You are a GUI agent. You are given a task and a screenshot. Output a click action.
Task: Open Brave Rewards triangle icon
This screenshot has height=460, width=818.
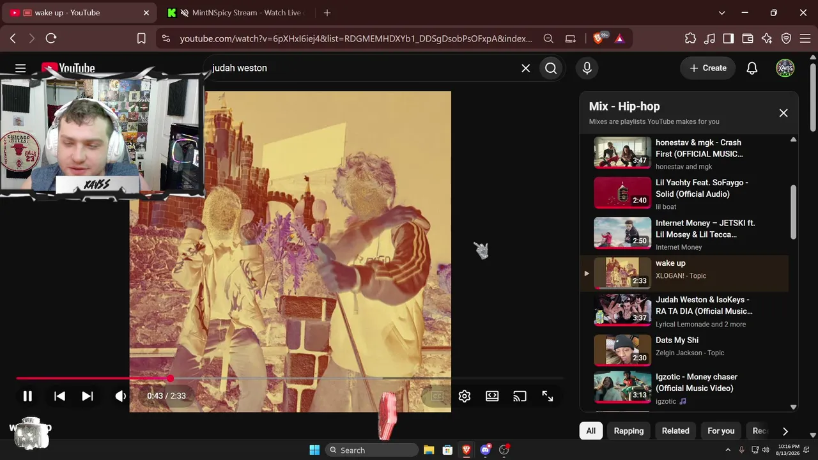619,38
